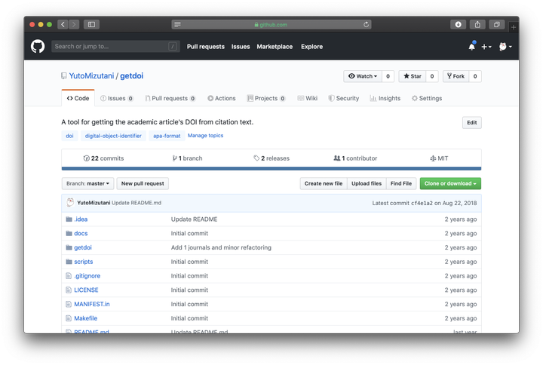Open the GitHub logo home link
543x365 pixels.
[x=38, y=47]
